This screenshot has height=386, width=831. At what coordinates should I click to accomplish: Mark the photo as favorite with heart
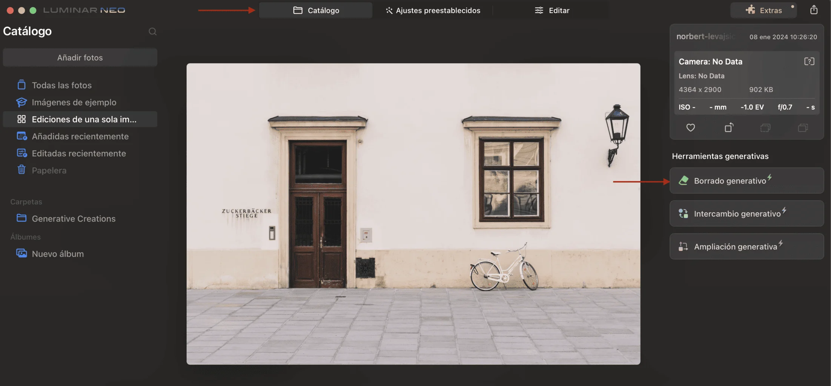690,128
